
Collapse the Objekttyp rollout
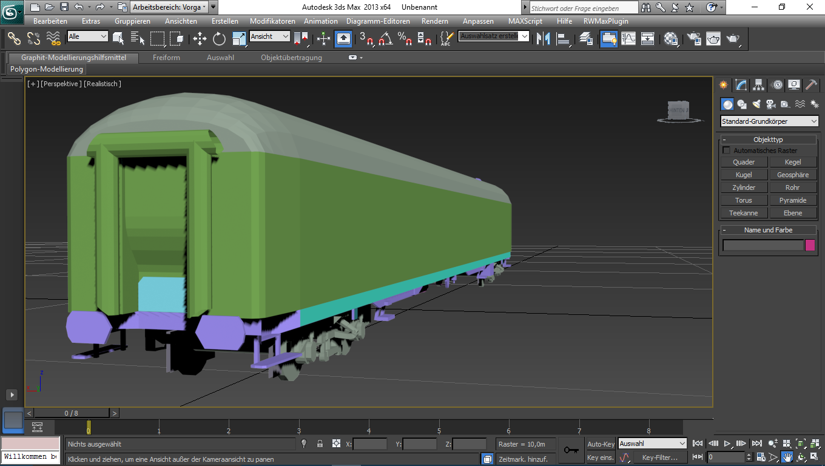pyautogui.click(x=768, y=140)
